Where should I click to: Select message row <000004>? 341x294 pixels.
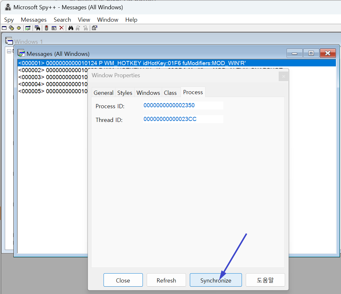(53, 84)
